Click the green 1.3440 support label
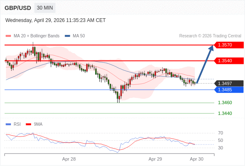 [x=225, y=113]
